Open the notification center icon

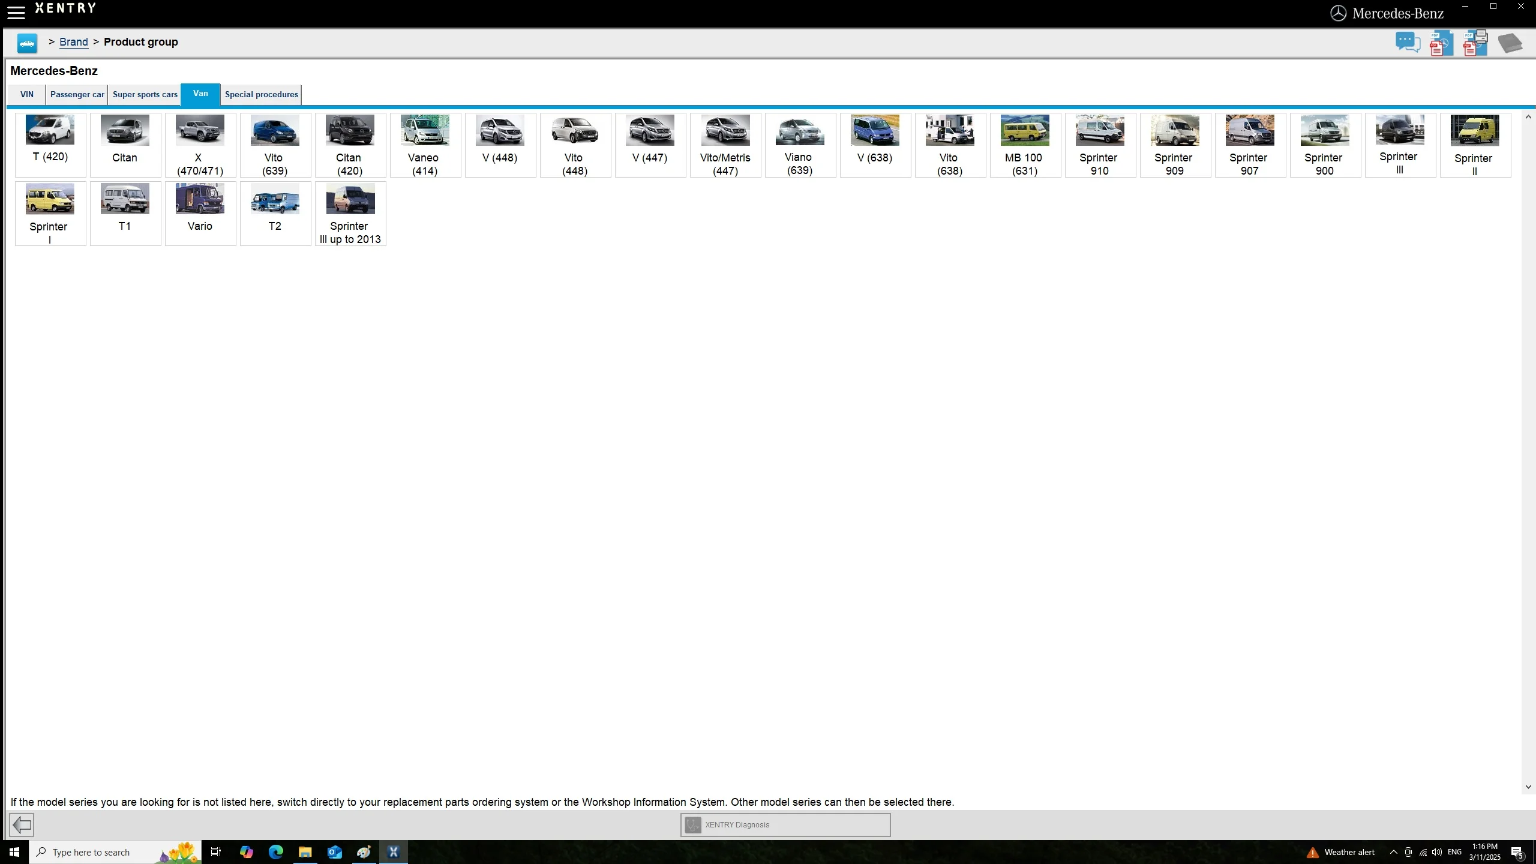1518,852
